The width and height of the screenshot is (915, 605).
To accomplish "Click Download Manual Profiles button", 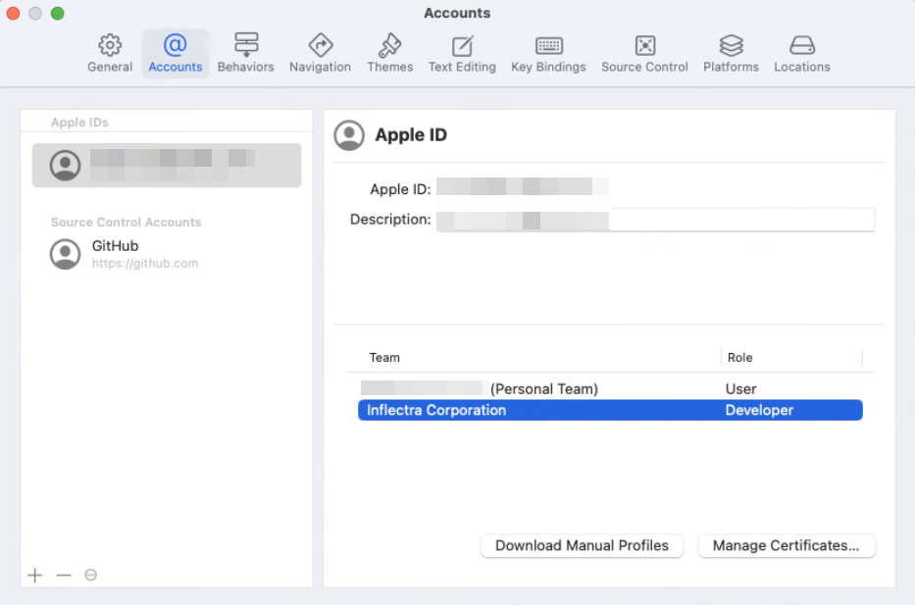I will [582, 545].
